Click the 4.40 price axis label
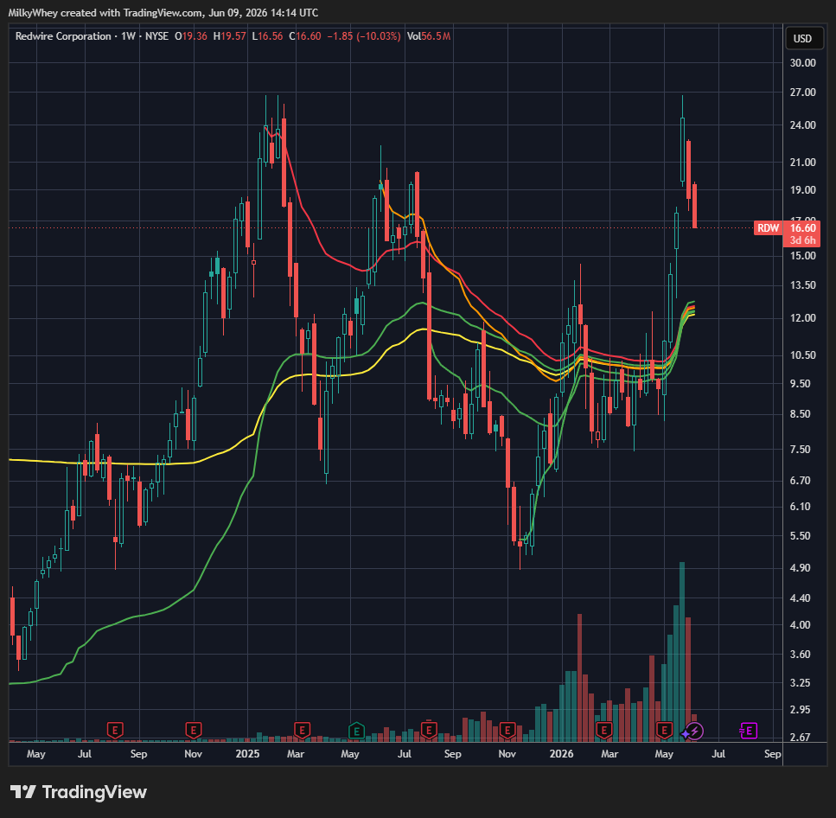The width and height of the screenshot is (836, 818). [x=800, y=598]
